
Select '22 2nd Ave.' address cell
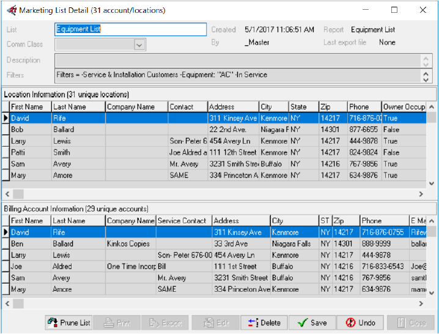coord(234,130)
